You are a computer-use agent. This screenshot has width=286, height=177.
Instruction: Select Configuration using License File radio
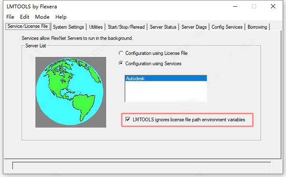[x=121, y=53]
